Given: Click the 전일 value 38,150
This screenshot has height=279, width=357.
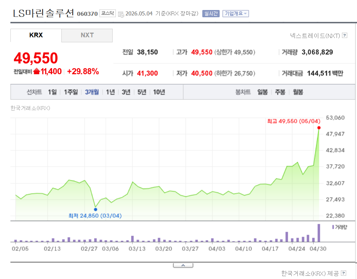Looking at the screenshot, I should tap(147, 52).
